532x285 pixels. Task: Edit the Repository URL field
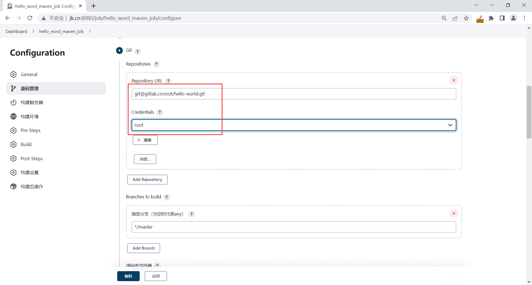pos(294,94)
